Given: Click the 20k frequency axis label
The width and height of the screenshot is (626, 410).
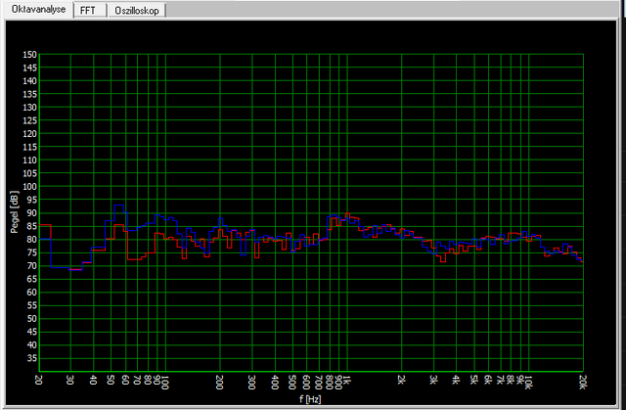Looking at the screenshot, I should coord(583,380).
